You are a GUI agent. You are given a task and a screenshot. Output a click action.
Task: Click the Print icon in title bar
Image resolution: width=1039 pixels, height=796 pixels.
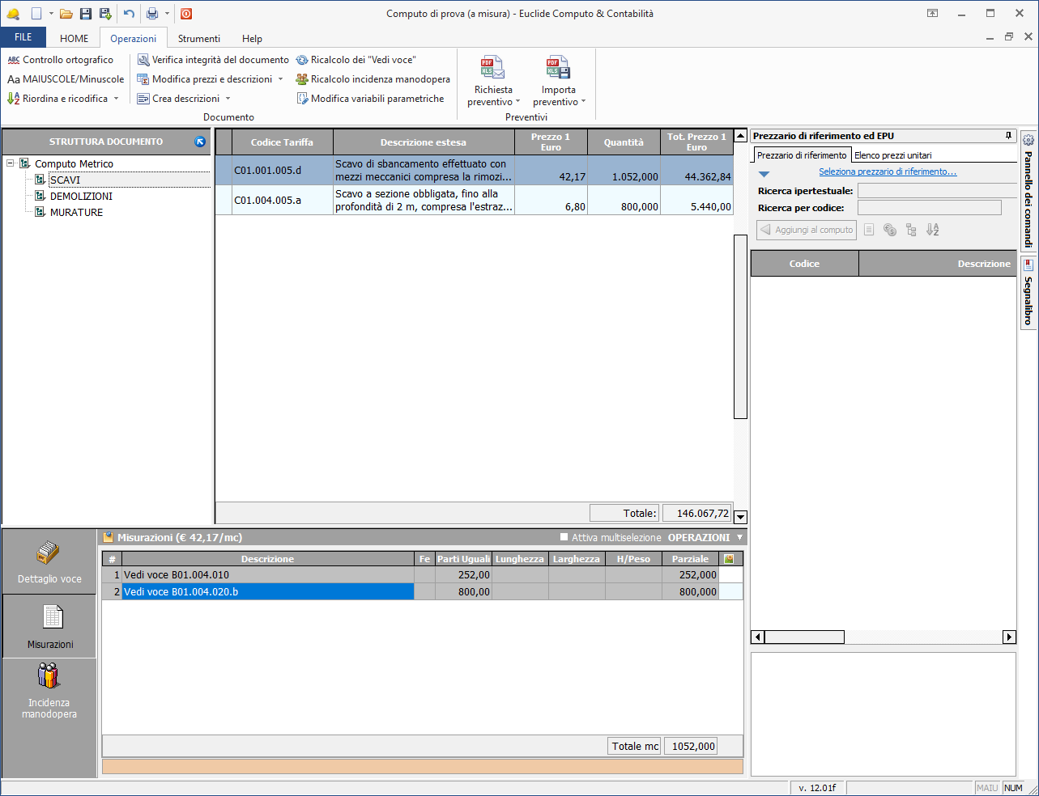[151, 14]
